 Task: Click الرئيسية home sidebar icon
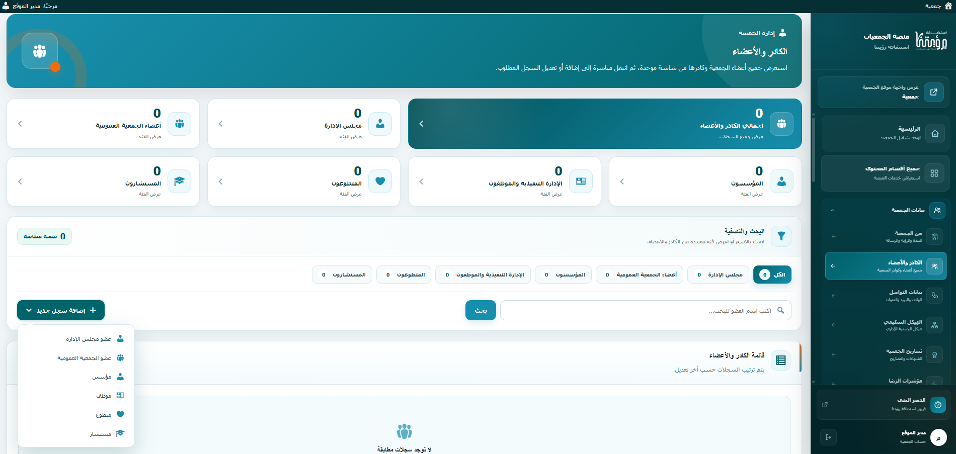[x=935, y=134]
